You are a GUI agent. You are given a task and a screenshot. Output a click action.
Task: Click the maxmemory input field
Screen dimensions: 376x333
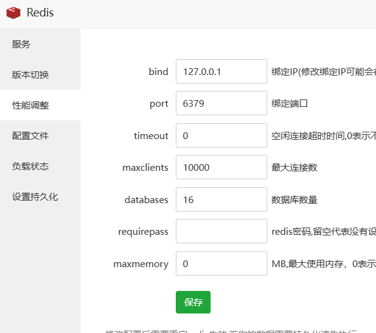[222, 263]
